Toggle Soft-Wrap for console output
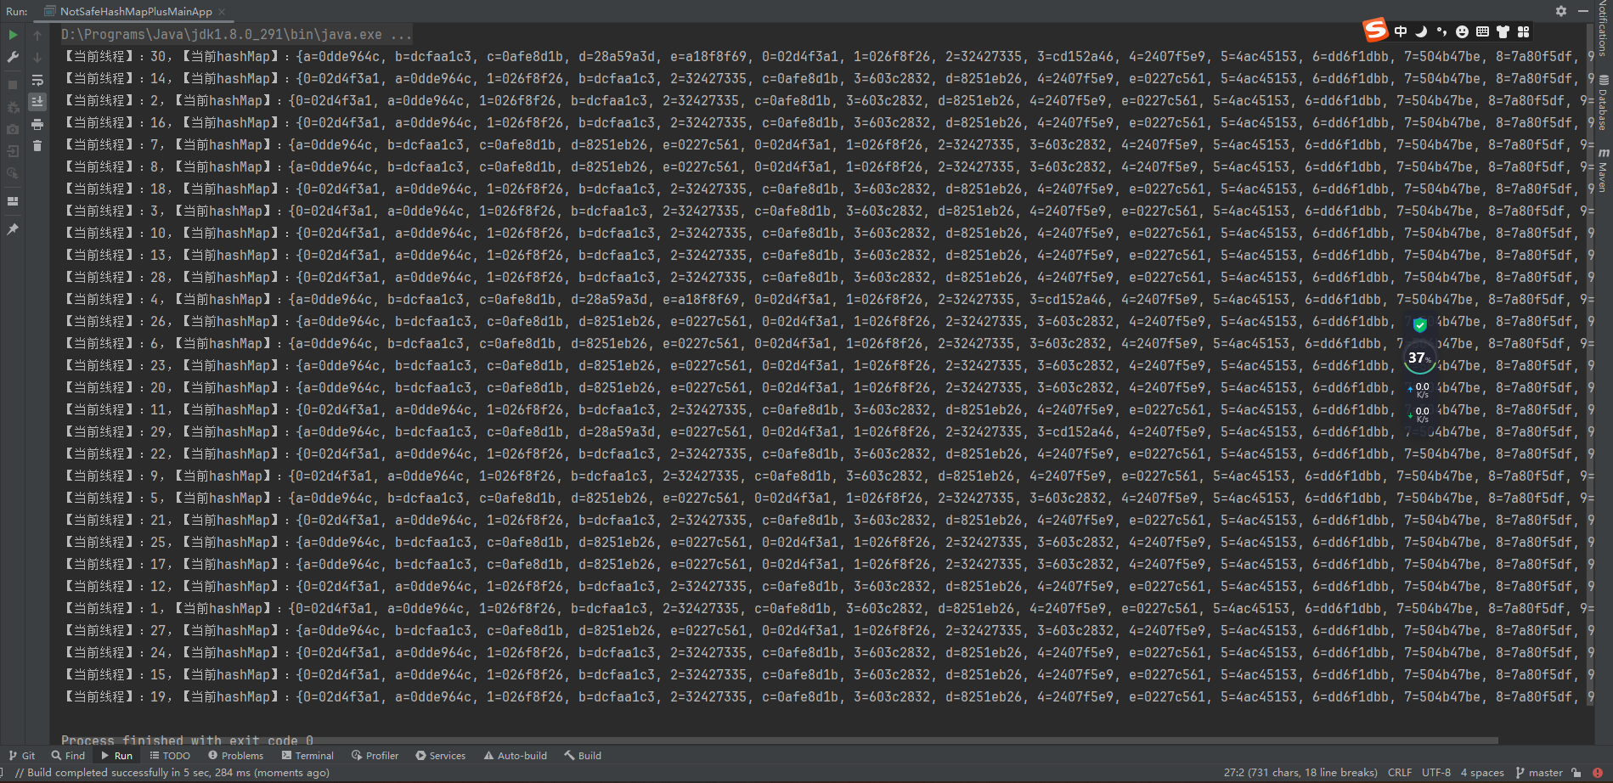Screen dimensions: 1613x783 point(37,80)
